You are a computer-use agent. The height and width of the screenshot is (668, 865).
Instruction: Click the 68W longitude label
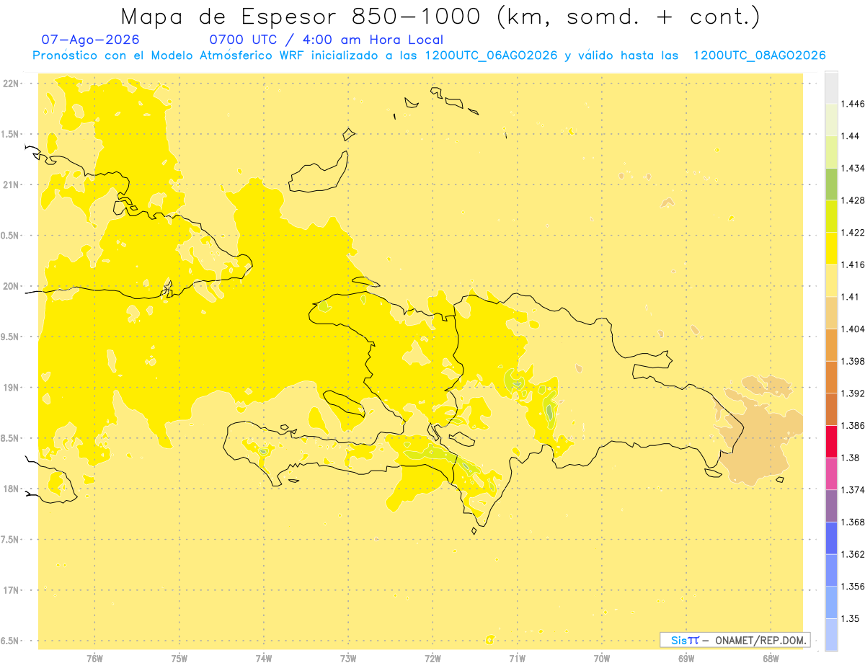pyautogui.click(x=771, y=658)
